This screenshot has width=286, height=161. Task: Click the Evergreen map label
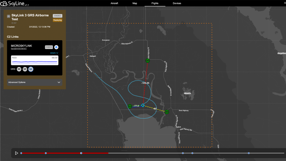pyautogui.click(x=106, y=40)
